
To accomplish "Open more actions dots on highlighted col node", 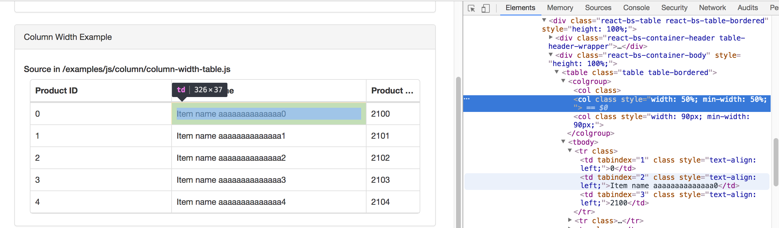I will click(x=467, y=98).
